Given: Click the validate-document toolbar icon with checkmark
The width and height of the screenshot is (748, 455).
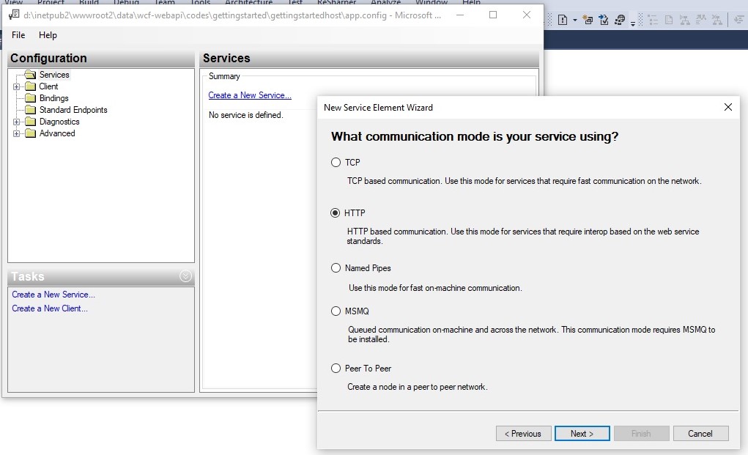Looking at the screenshot, I should click(x=604, y=18).
